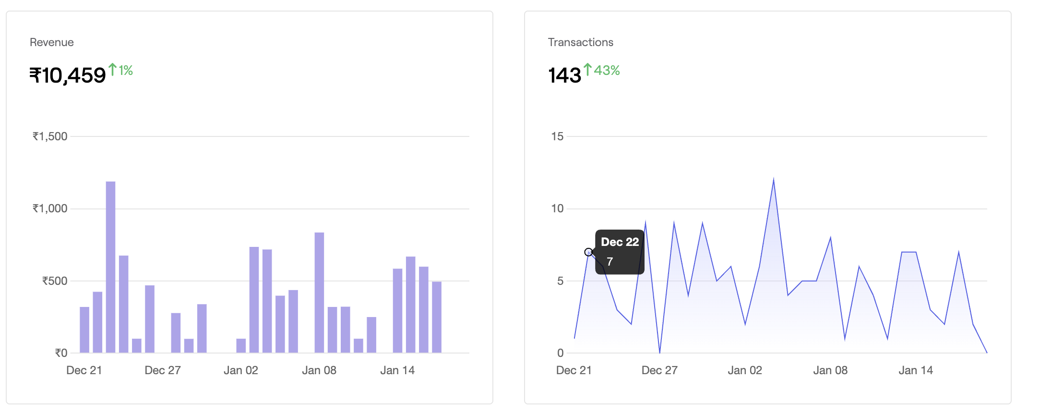Image resolution: width=1052 pixels, height=415 pixels.
Task: Select the Revenue bar above the Jan 14 label
Action: [397, 311]
